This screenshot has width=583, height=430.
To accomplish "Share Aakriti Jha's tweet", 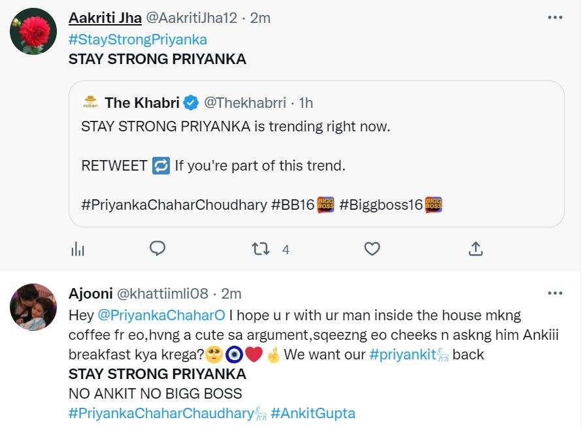I will (x=476, y=249).
